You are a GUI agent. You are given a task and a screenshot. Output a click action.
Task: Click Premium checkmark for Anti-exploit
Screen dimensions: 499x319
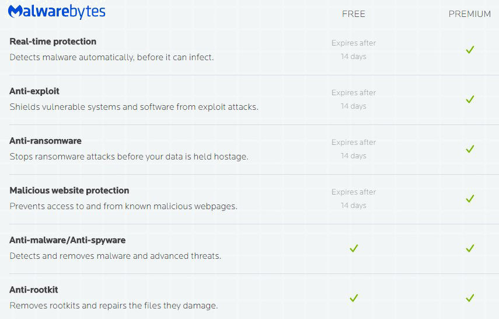tap(470, 99)
